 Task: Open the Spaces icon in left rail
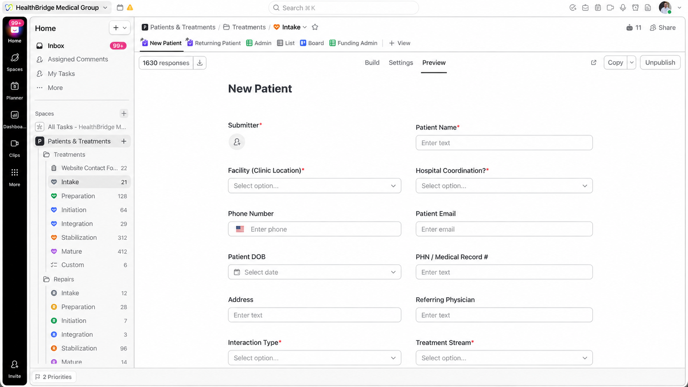pyautogui.click(x=14, y=62)
